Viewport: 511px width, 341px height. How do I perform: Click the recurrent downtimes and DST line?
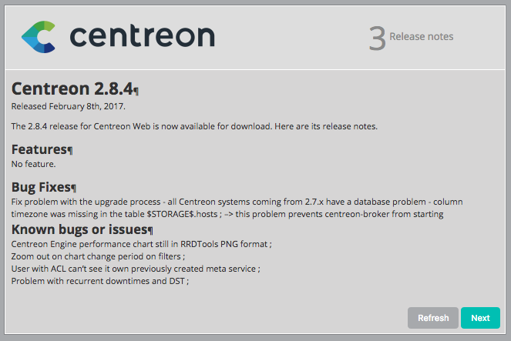100,281
